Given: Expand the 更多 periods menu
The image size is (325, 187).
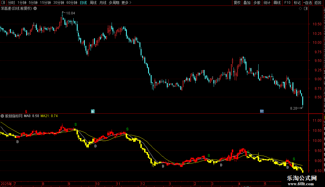Looking at the screenshot, I should coord(126,3).
